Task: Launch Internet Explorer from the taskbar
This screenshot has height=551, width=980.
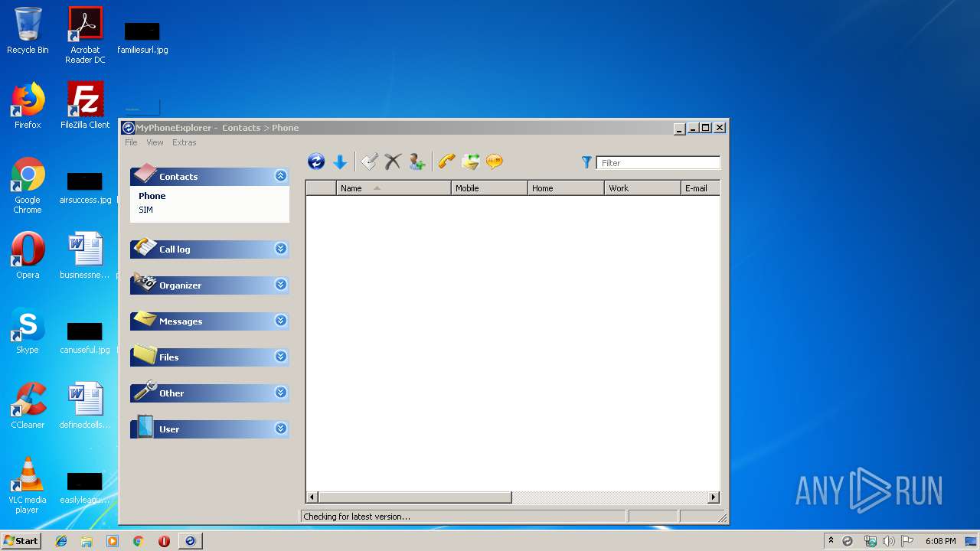Action: pyautogui.click(x=61, y=541)
